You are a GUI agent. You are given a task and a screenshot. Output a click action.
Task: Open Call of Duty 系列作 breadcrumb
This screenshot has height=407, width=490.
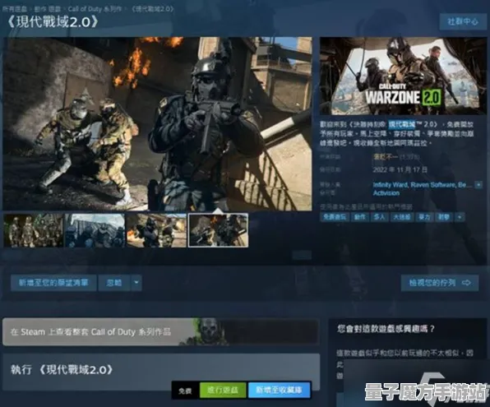(95, 9)
